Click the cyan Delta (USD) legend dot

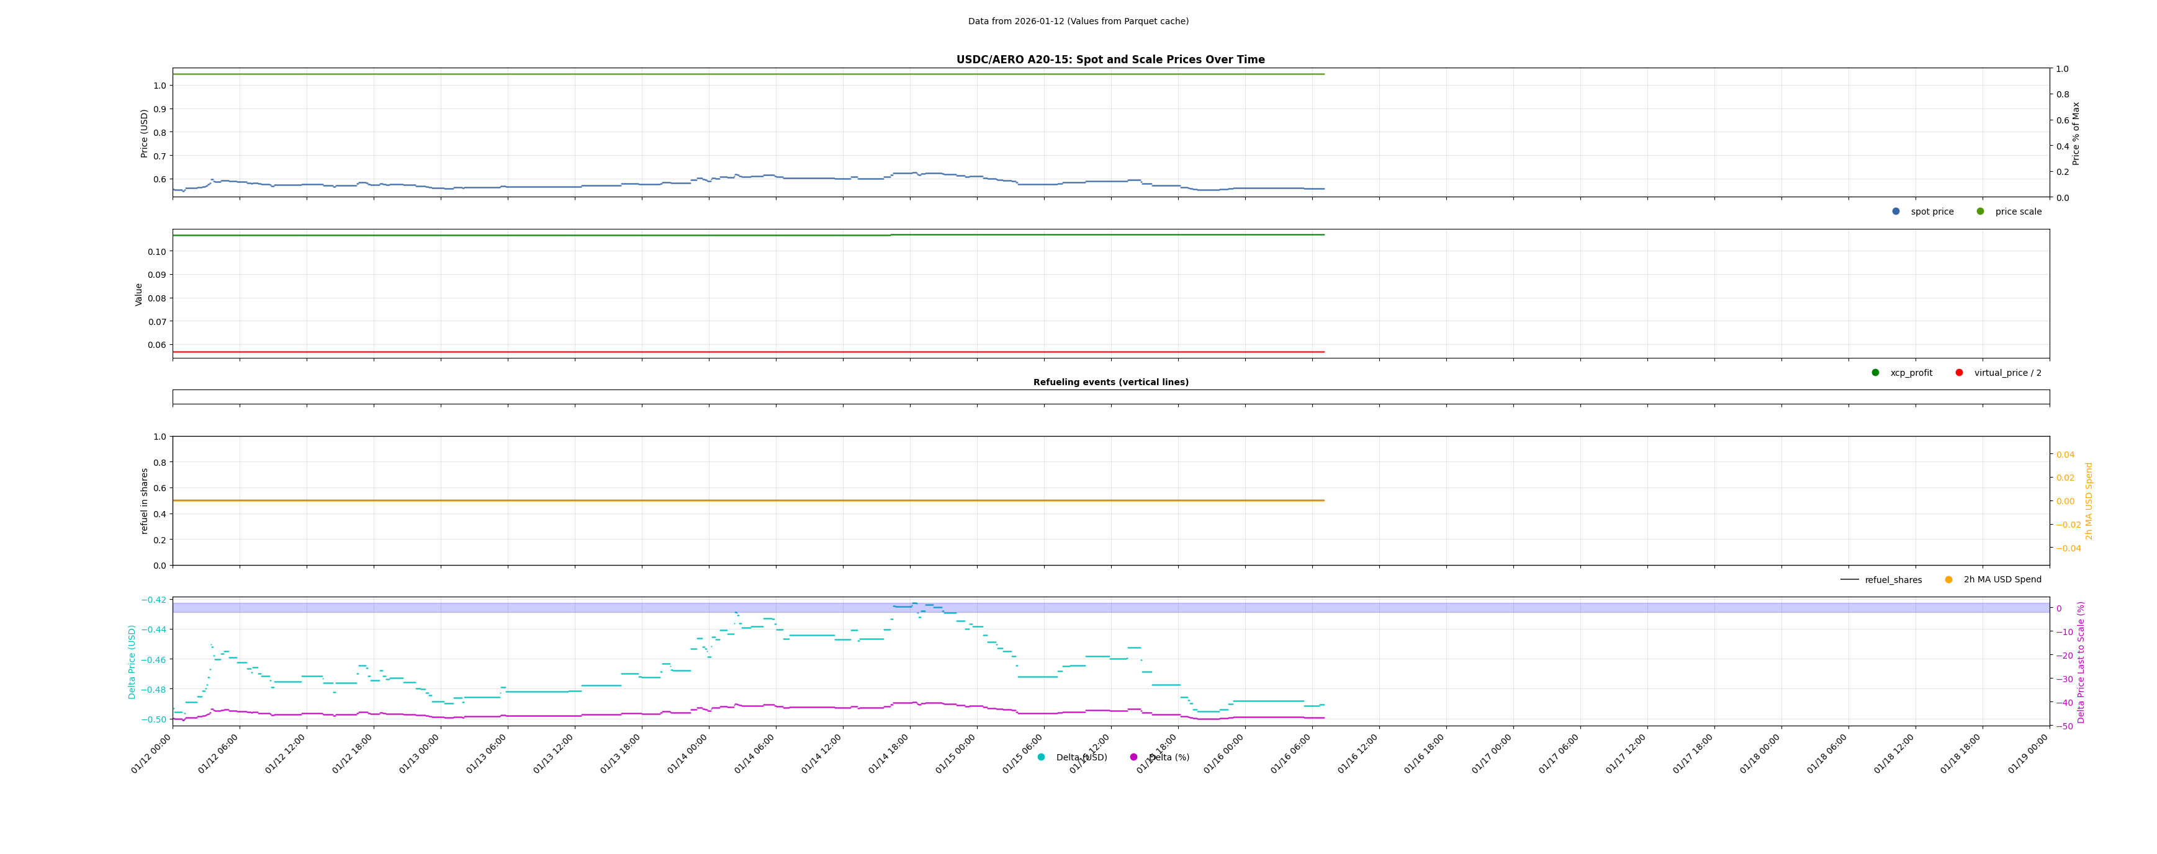1042,758
